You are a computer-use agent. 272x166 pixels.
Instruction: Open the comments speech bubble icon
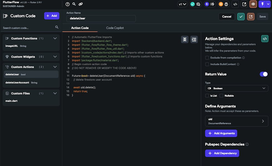pyautogui.click(x=198, y=4)
